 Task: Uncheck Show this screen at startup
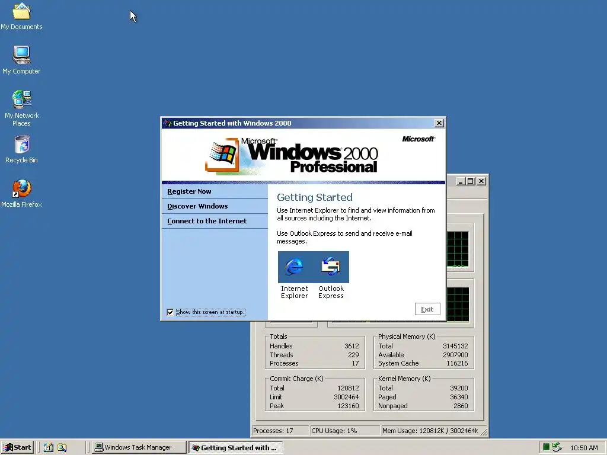pyautogui.click(x=170, y=312)
